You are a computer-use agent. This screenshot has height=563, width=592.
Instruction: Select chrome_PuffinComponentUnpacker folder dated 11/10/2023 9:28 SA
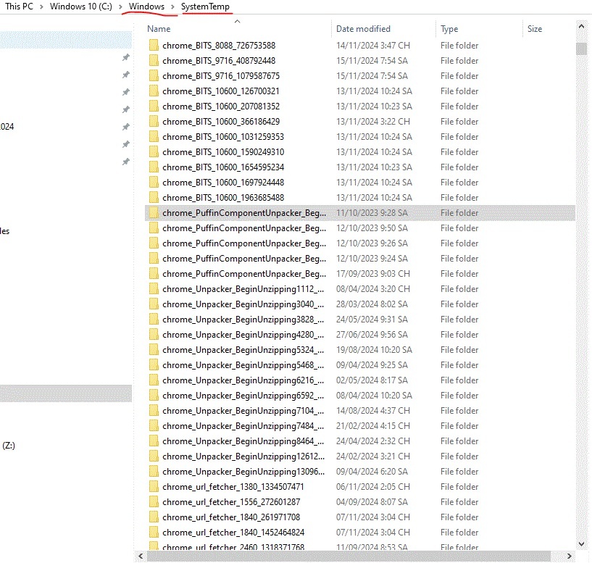(360, 213)
